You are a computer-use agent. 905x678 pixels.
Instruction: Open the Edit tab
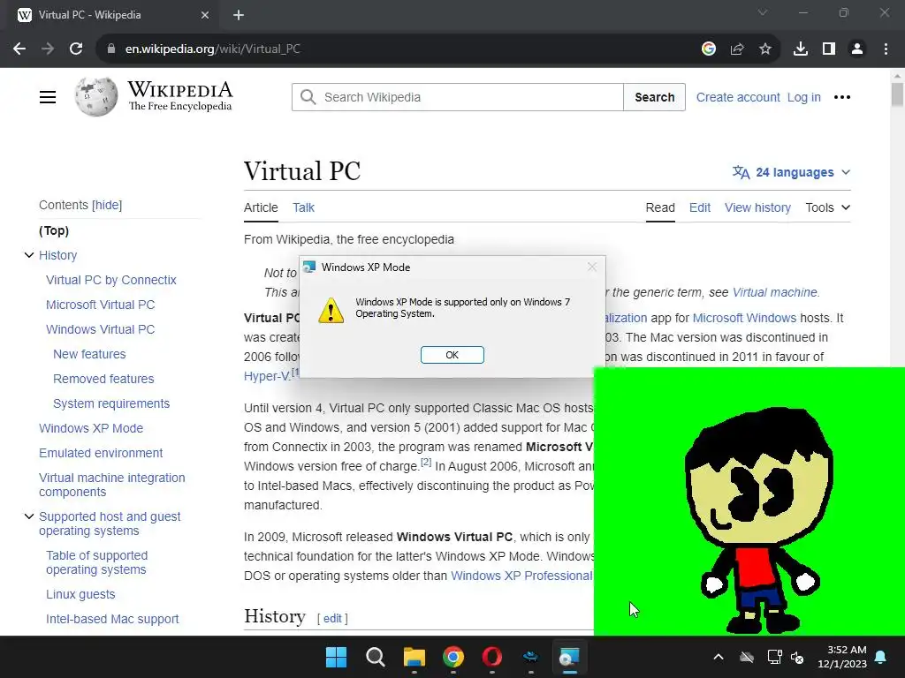tap(700, 207)
